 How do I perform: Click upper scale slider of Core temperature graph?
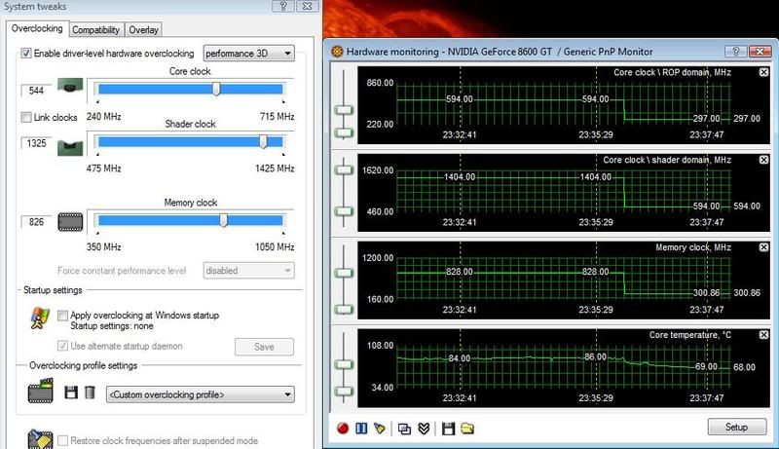(x=344, y=365)
